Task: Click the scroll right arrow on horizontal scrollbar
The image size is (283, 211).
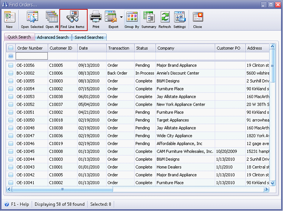Action: tap(267, 189)
